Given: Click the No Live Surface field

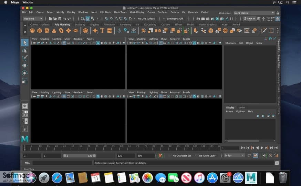Looking at the screenshot, I should click(146, 19).
